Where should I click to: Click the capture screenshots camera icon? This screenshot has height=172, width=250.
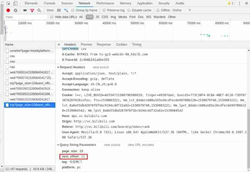click(x=25, y=10)
